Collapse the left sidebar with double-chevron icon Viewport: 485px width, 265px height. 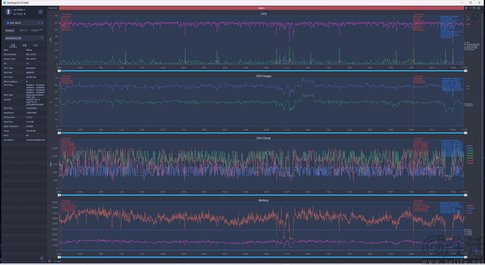[41, 259]
